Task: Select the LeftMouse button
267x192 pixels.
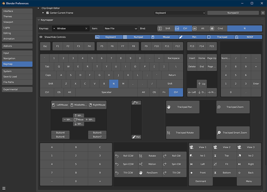Action: coord(60,105)
